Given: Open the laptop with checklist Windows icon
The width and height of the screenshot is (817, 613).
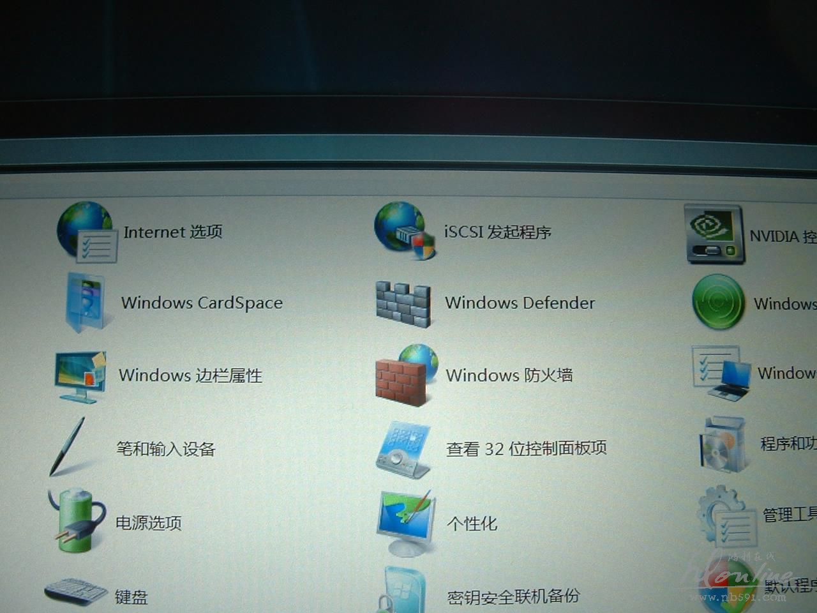Looking at the screenshot, I should [722, 374].
